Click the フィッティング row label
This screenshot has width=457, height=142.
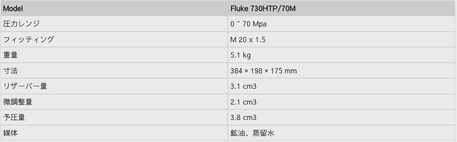[29, 40]
